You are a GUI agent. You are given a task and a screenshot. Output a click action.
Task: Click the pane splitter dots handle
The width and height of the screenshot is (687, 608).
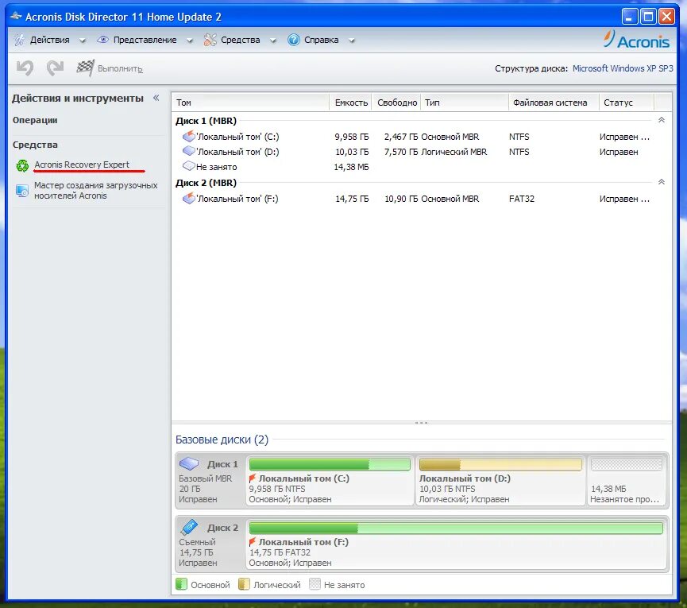click(x=421, y=423)
